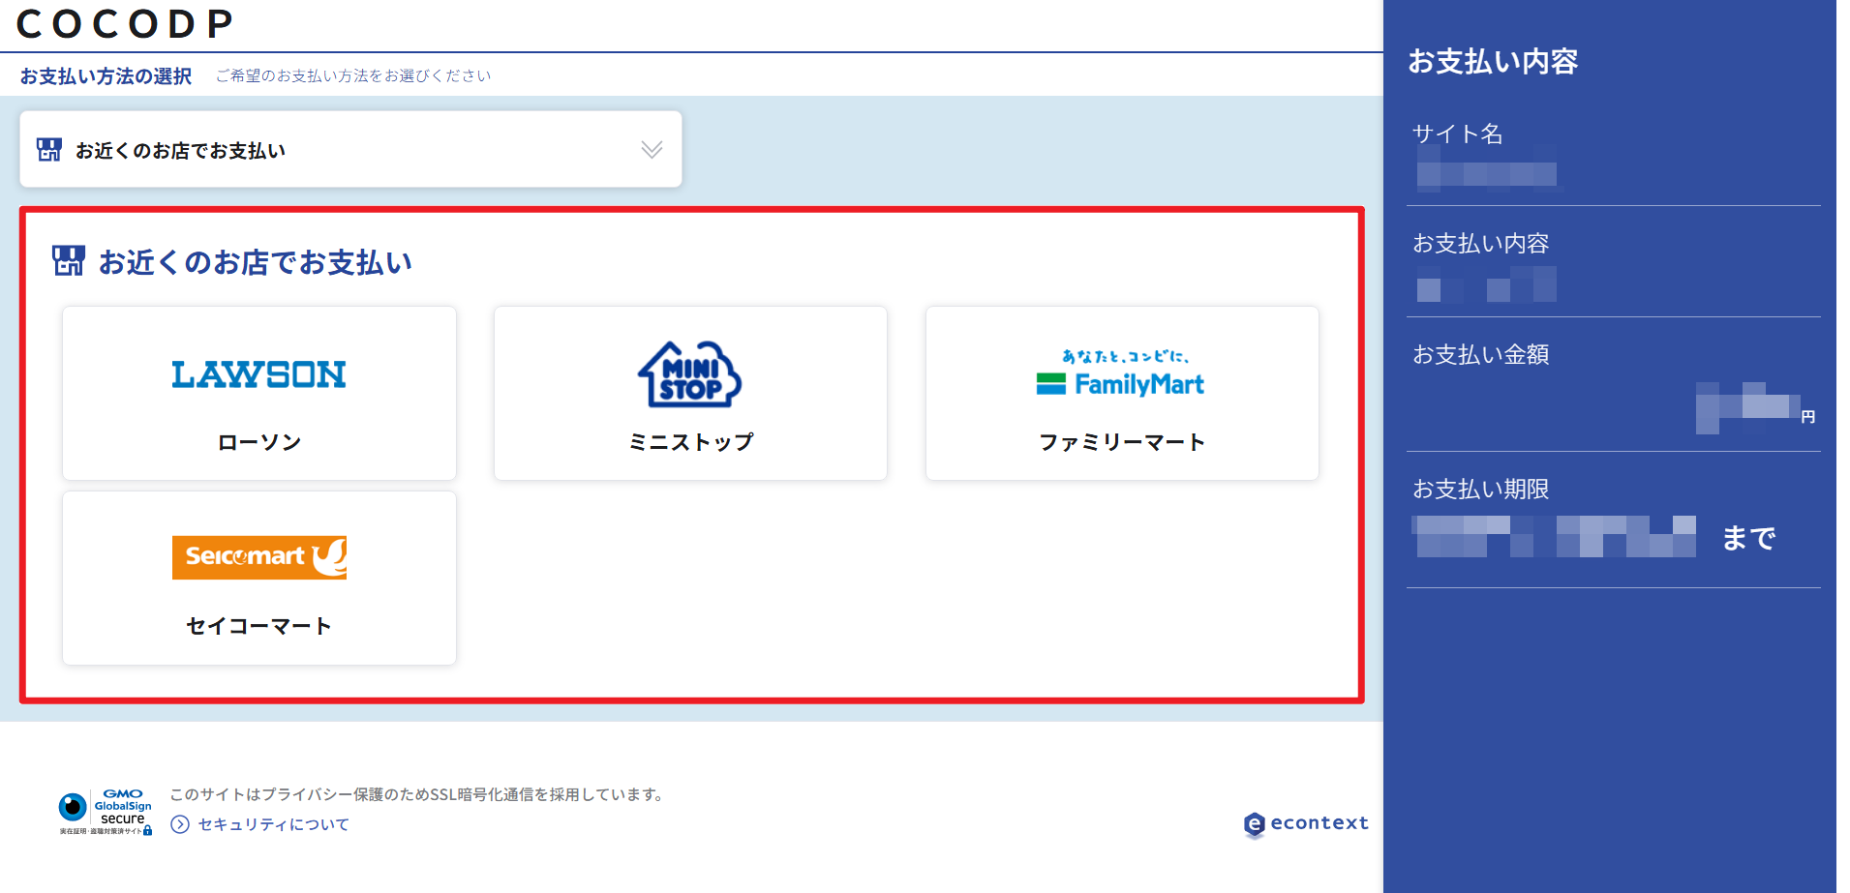
Task: Click the store icon beside section heading
Action: (x=69, y=260)
